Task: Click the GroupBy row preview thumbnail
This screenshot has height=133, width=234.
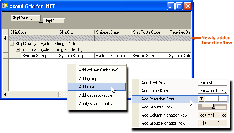Action: [213, 107]
